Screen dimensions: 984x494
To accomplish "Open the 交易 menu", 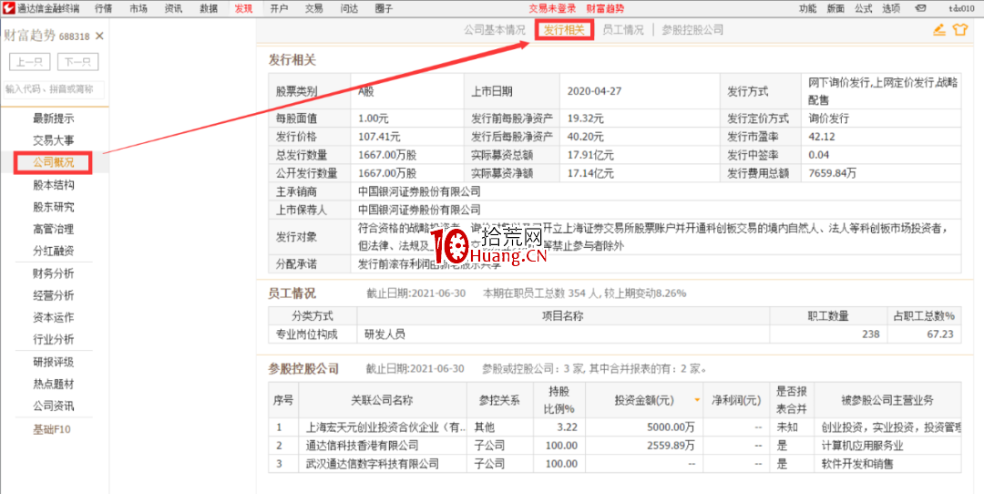I will click(313, 8).
